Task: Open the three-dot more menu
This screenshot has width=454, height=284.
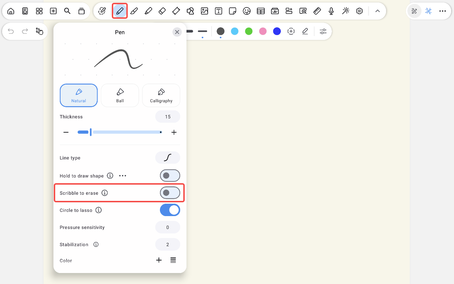Action: click(442, 11)
